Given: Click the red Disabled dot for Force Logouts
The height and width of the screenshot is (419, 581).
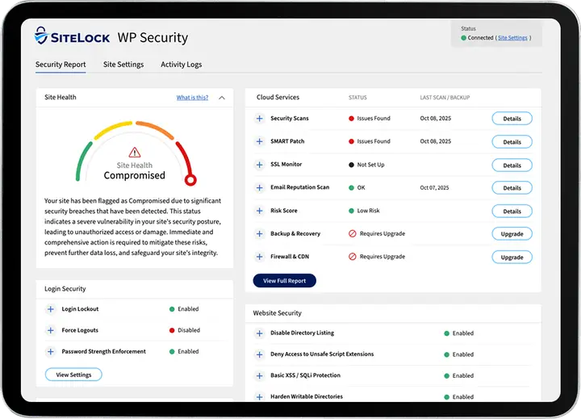Looking at the screenshot, I should click(172, 330).
